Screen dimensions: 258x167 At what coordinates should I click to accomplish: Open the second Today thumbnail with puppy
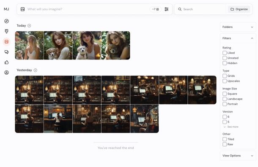[x=58, y=46]
